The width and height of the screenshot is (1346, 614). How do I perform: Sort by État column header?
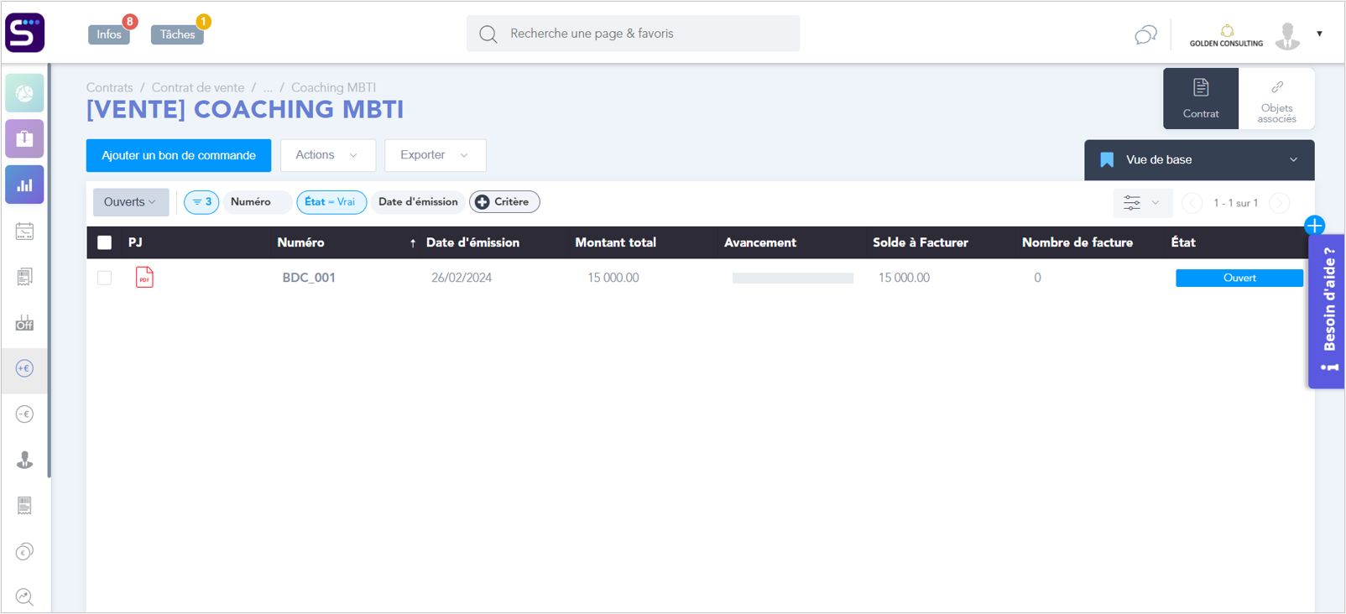[1183, 242]
